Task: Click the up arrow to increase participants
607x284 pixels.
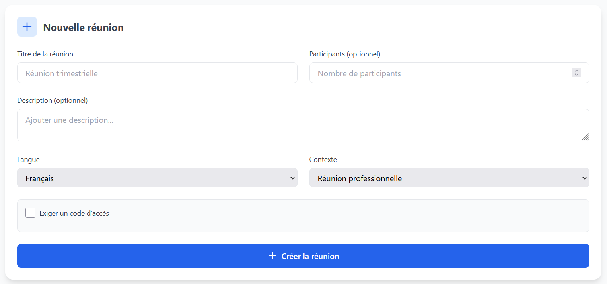Action: click(x=576, y=71)
